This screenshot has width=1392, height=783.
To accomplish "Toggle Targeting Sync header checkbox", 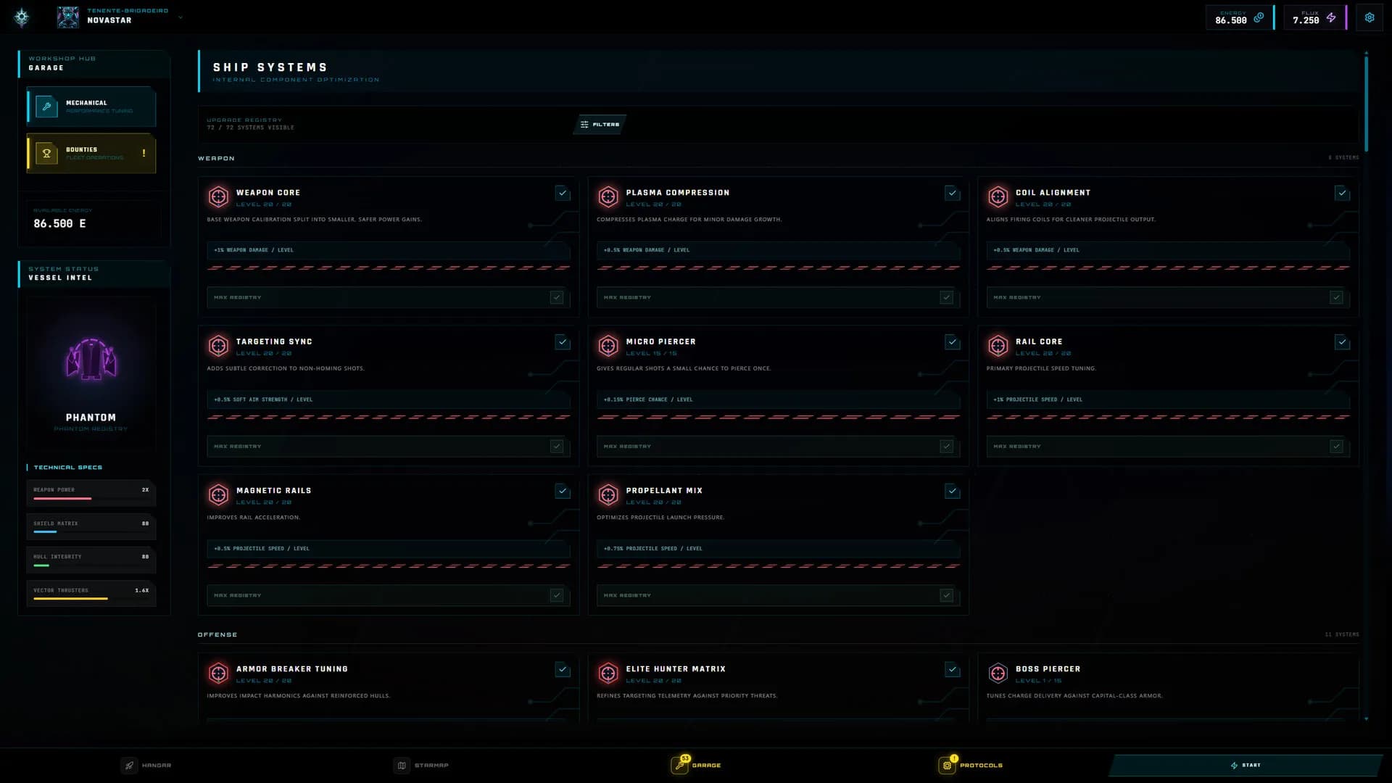I will (563, 342).
